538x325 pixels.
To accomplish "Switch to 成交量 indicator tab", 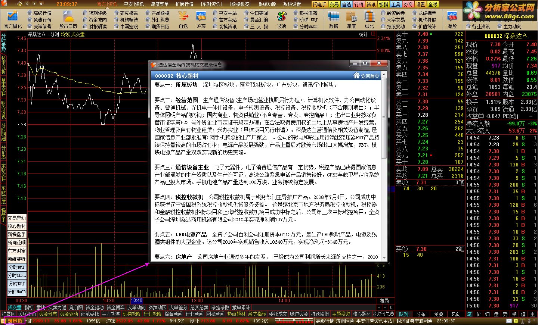I will [x=15, y=307].
